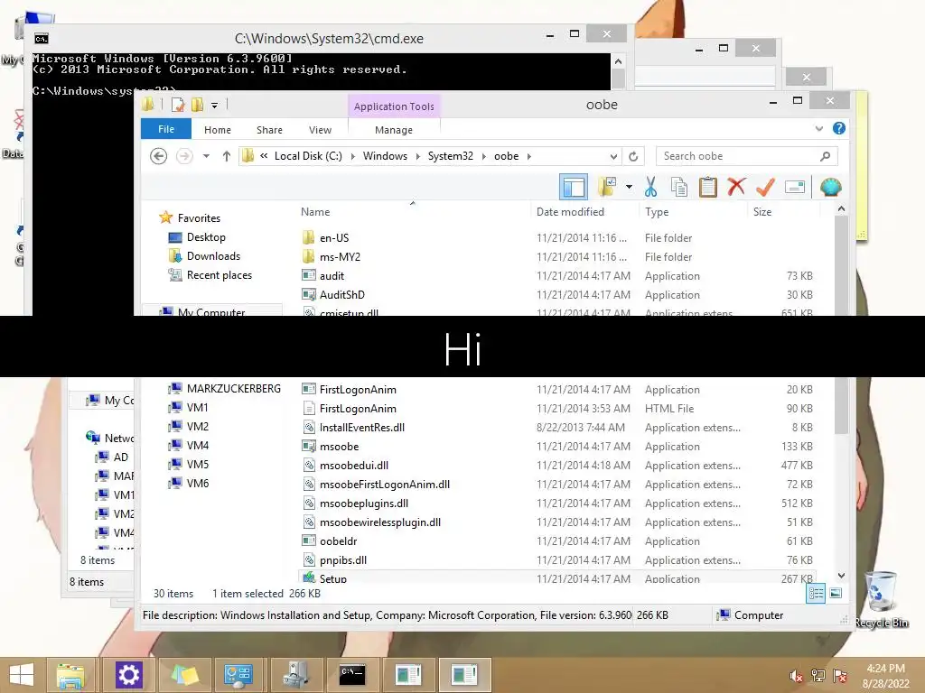
Task: Open the explorer Help question mark
Action: click(x=839, y=128)
